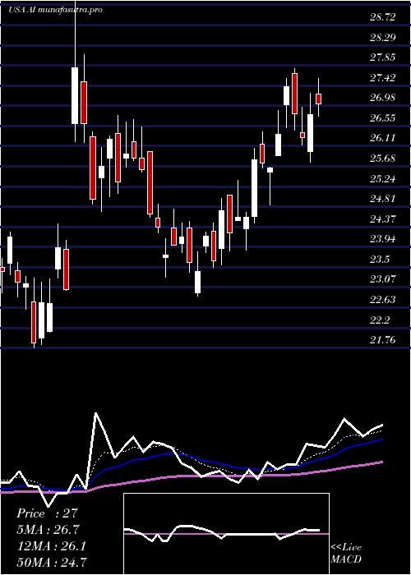
Task: Click the tallest white candlestick with the long upper wick
Action: point(75,95)
